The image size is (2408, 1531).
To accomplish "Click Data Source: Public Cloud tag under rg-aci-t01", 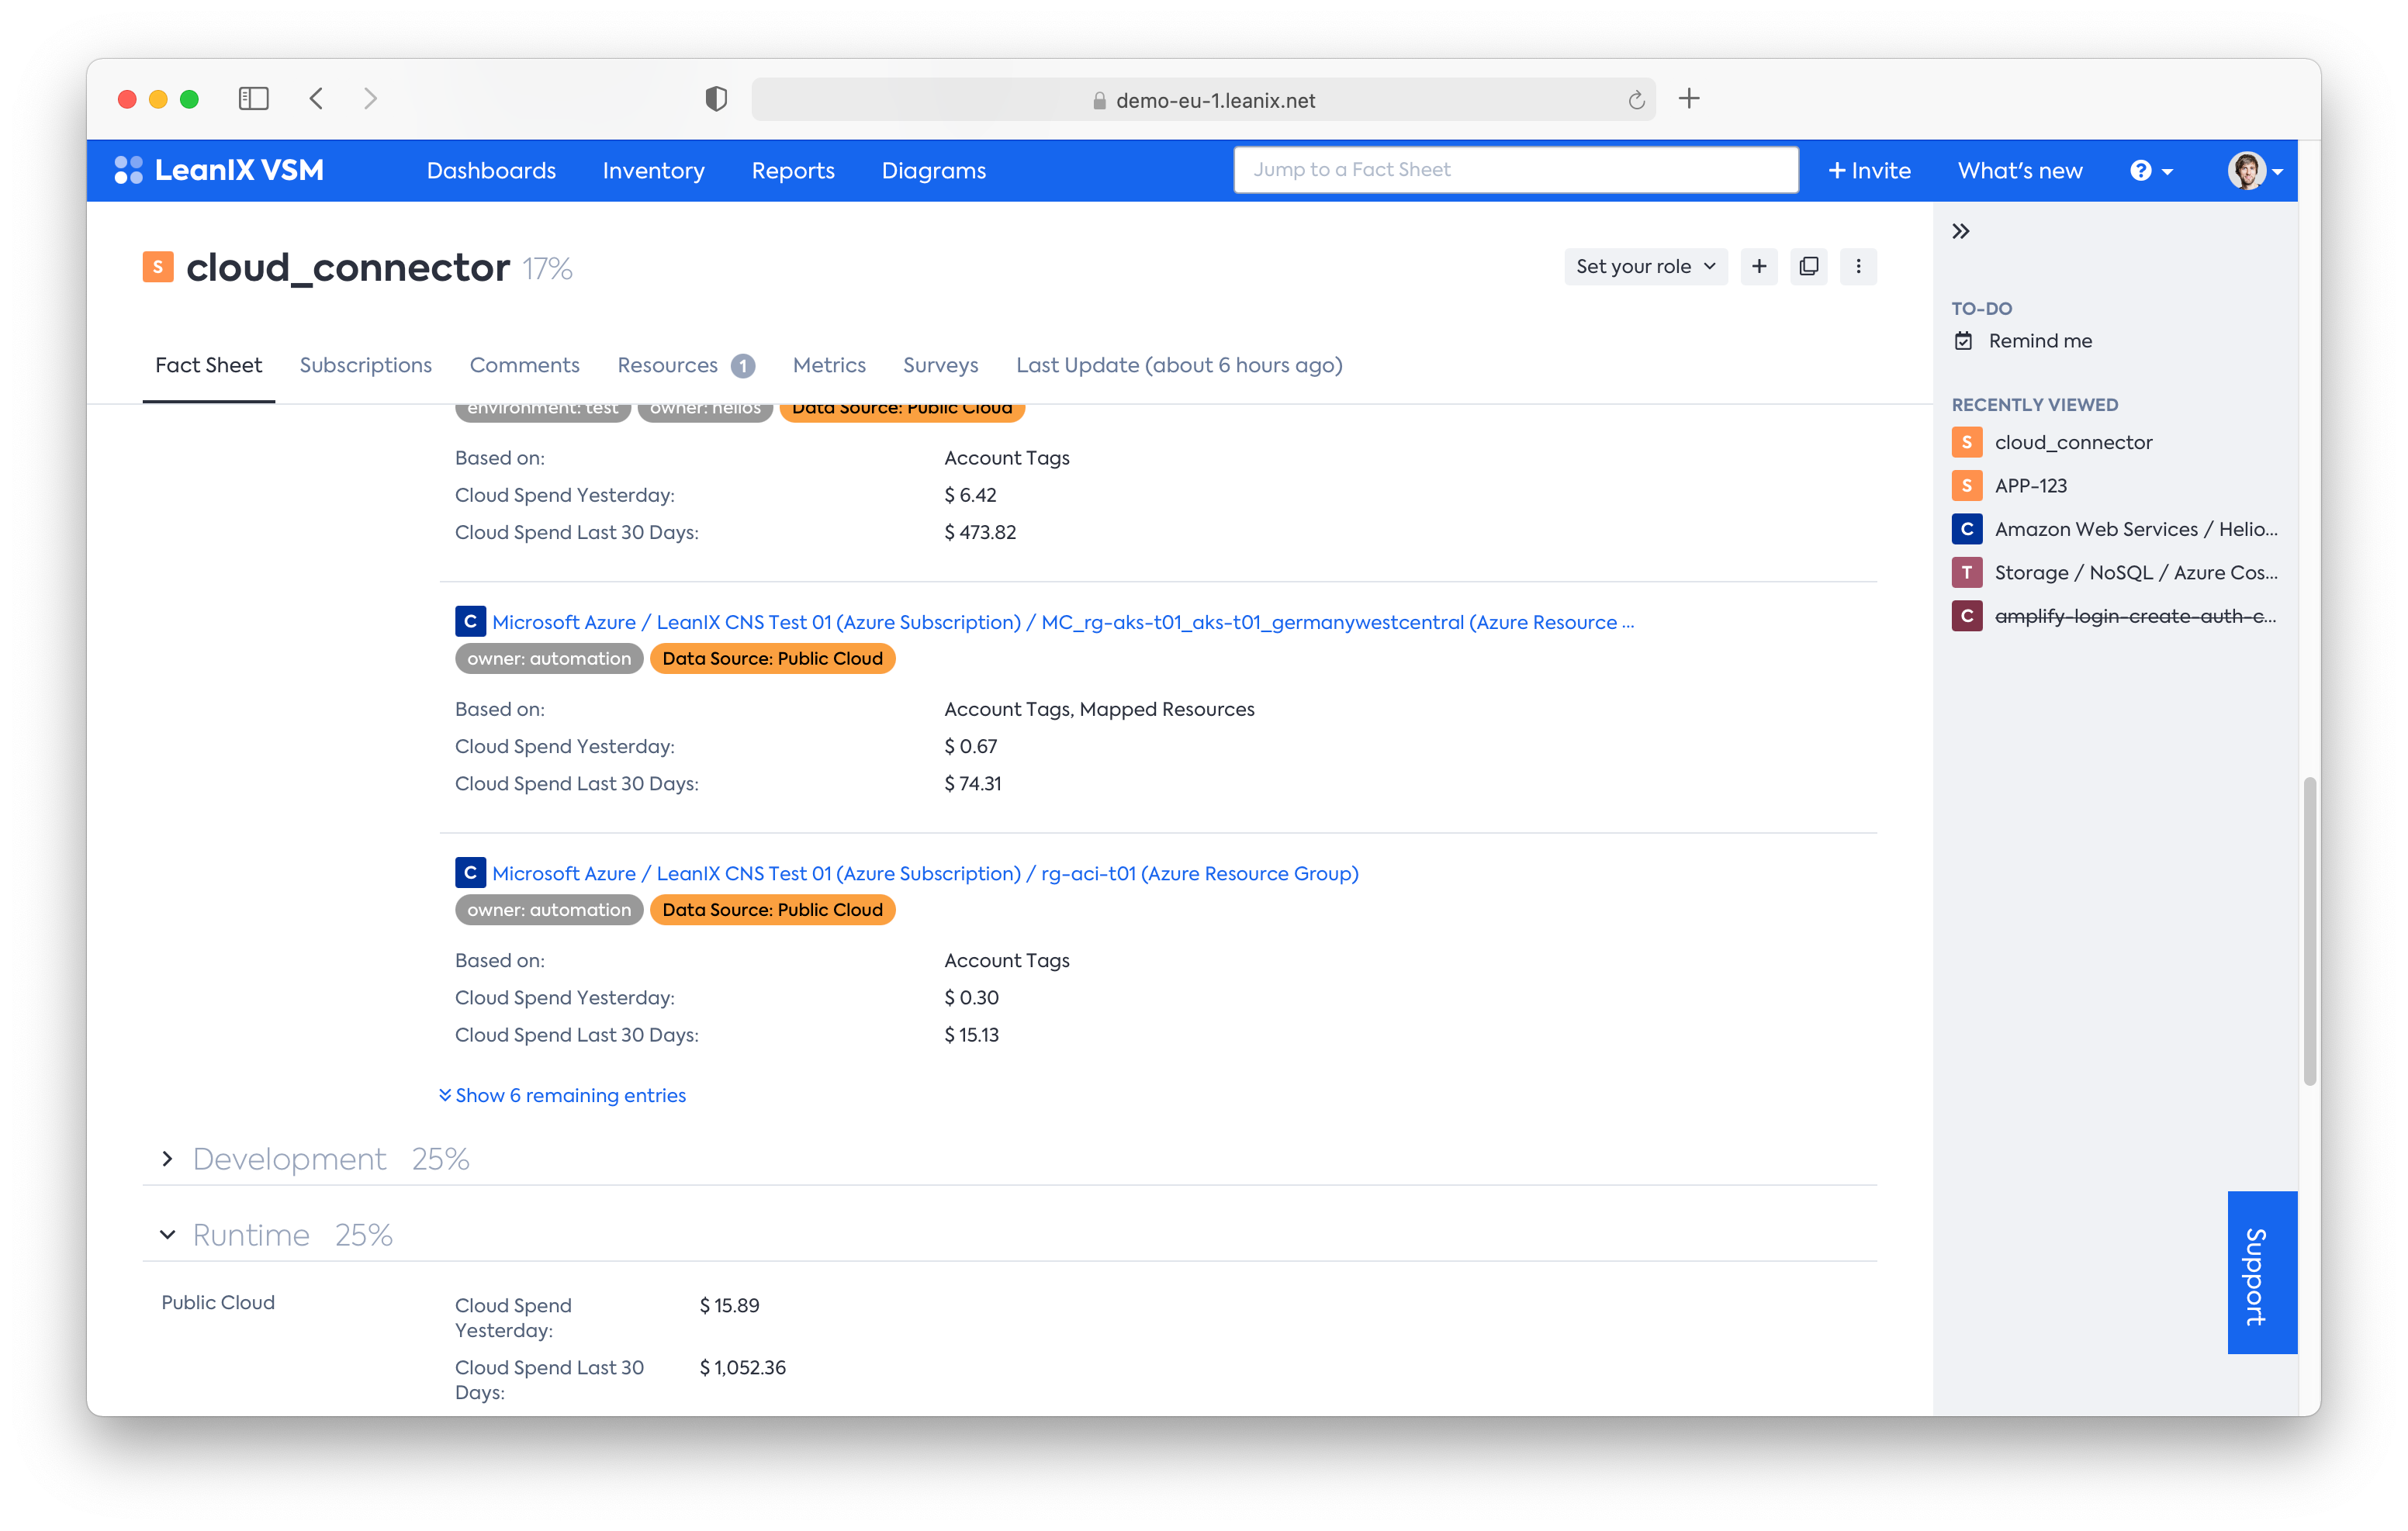I will coord(772,909).
